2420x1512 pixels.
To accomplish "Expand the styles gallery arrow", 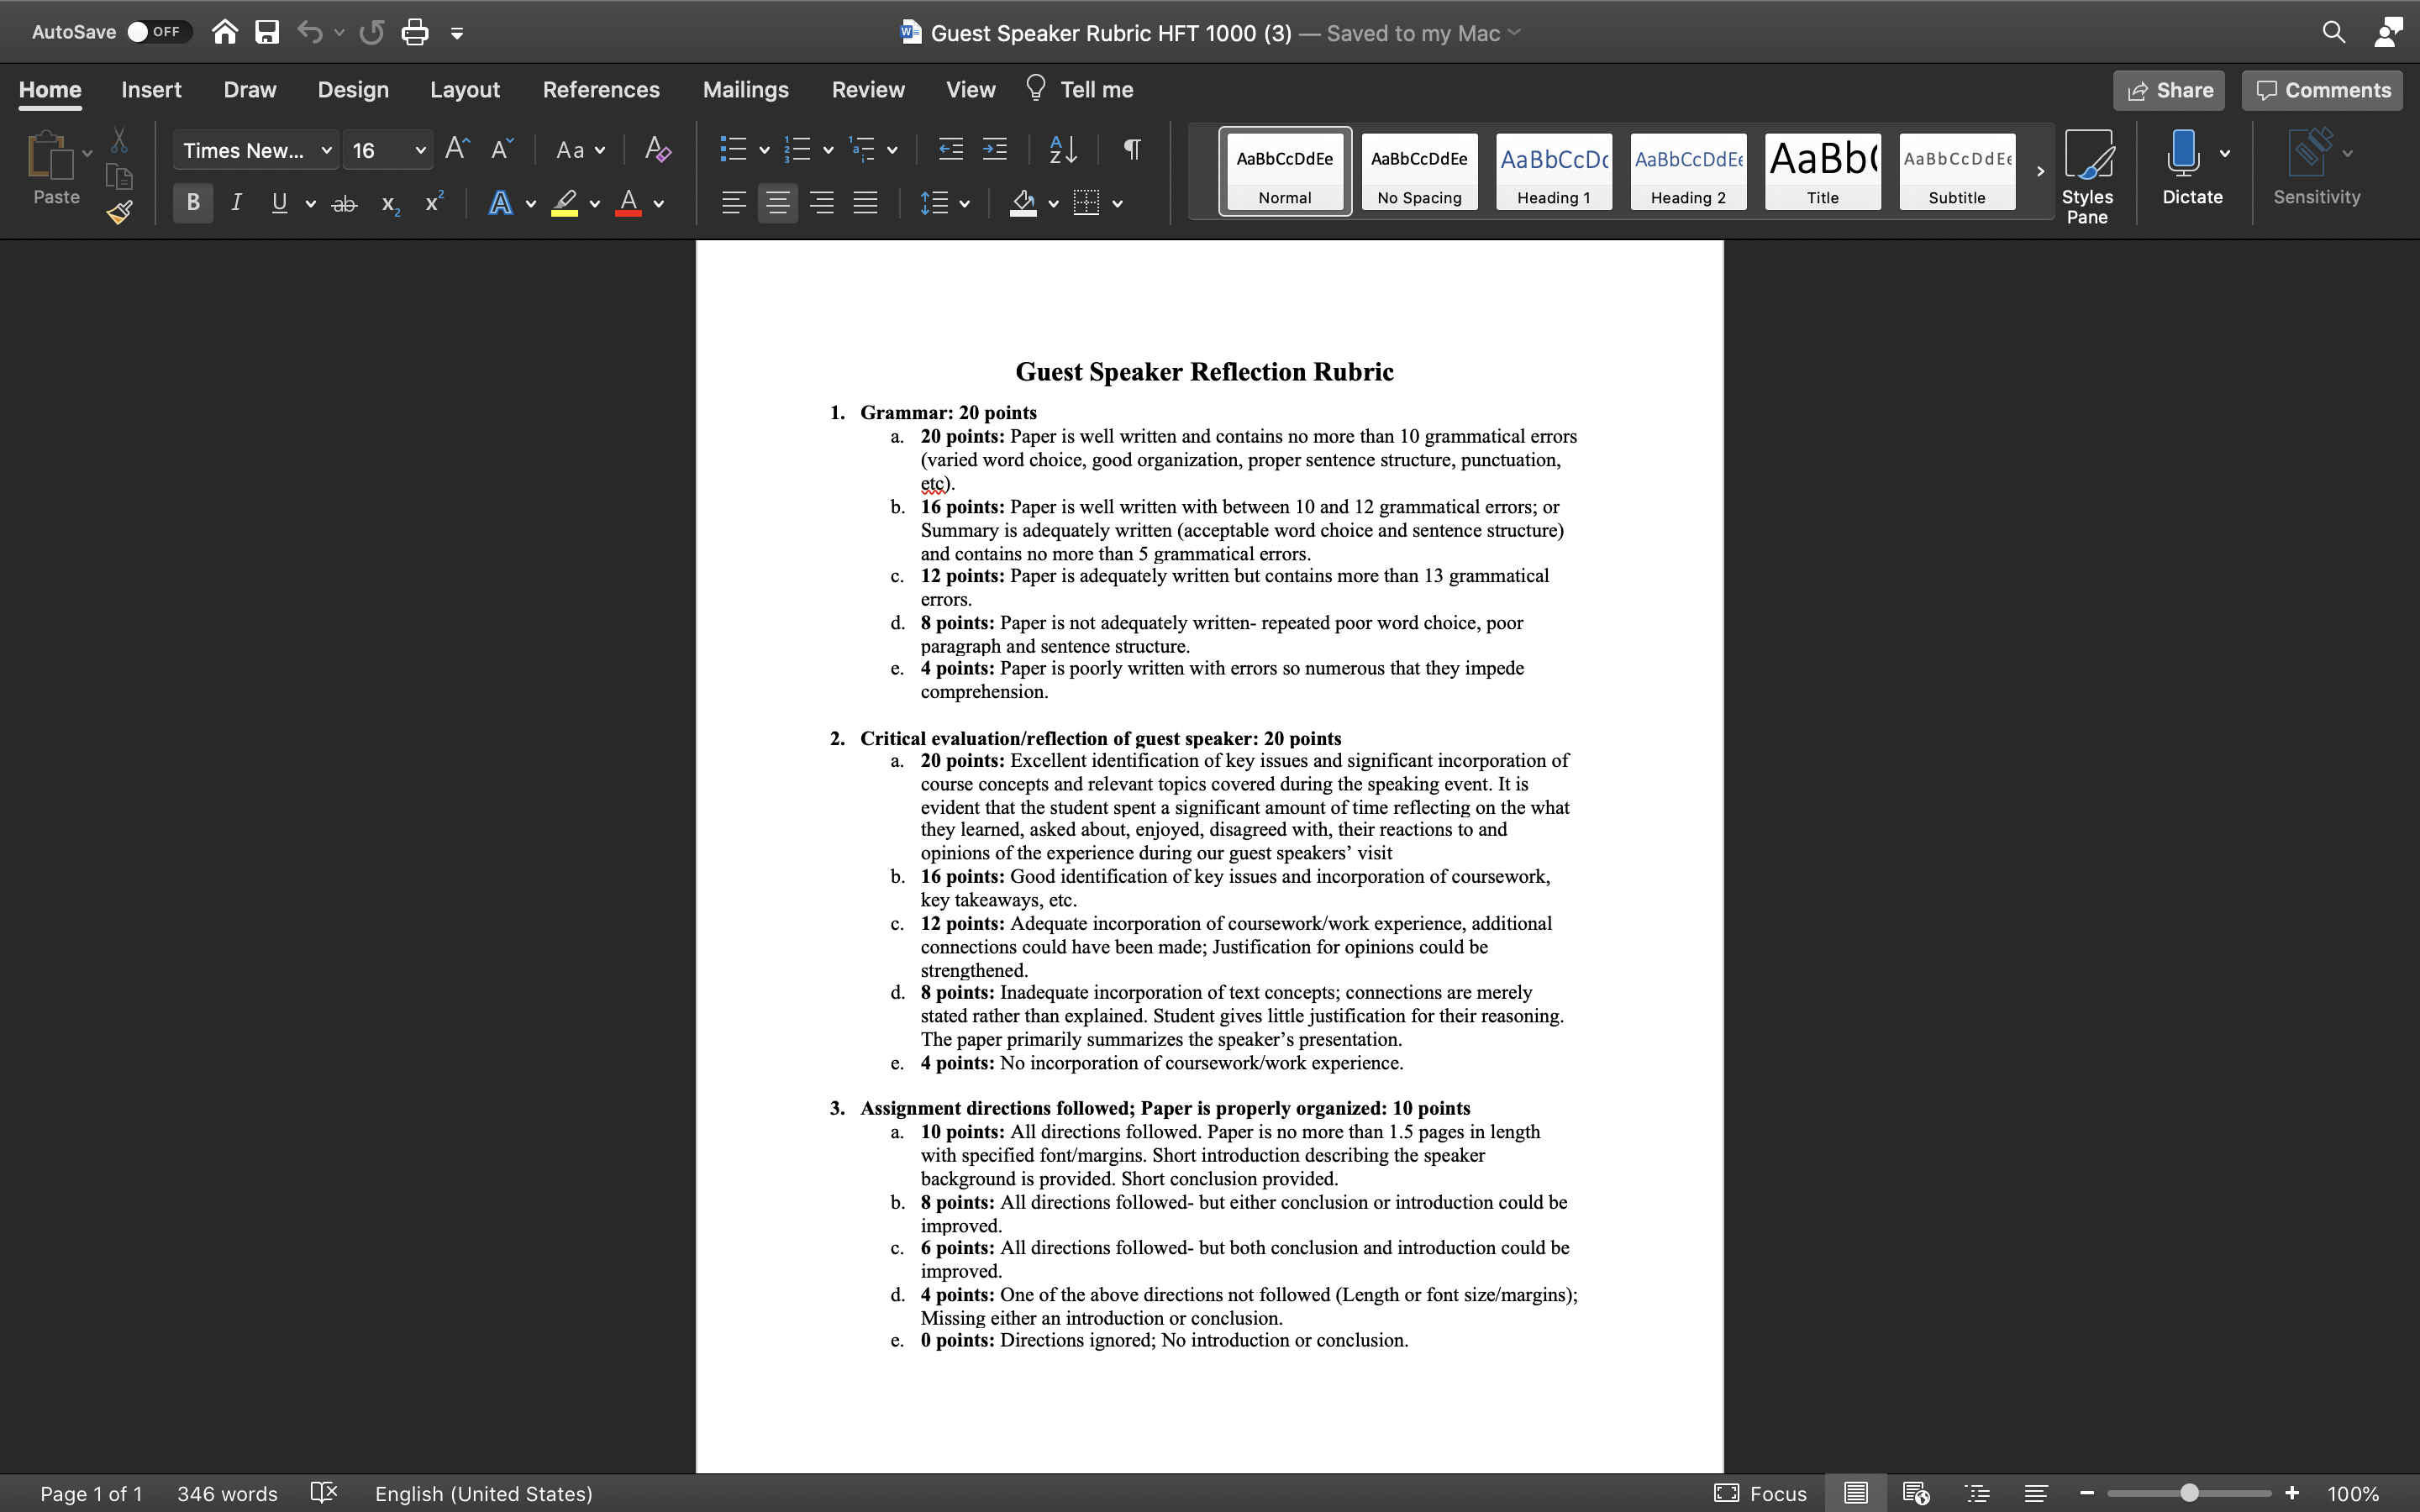I will 2040,171.
